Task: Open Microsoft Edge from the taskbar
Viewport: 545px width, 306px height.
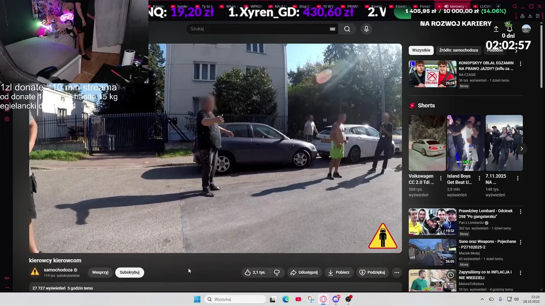Action: (x=286, y=299)
